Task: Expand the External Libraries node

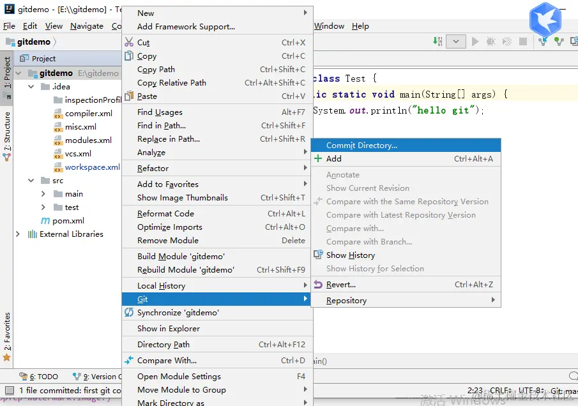Action: coord(18,234)
